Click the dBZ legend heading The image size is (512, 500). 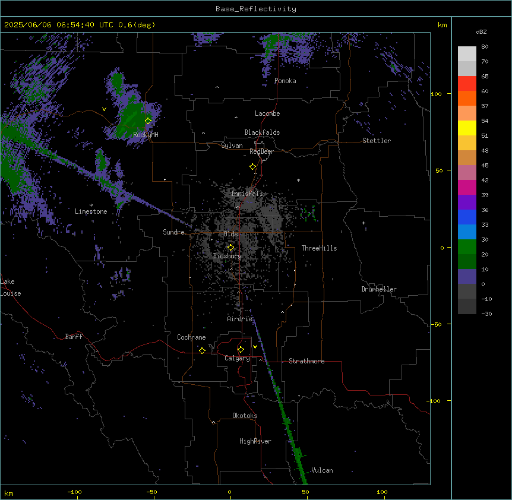pyautogui.click(x=481, y=32)
